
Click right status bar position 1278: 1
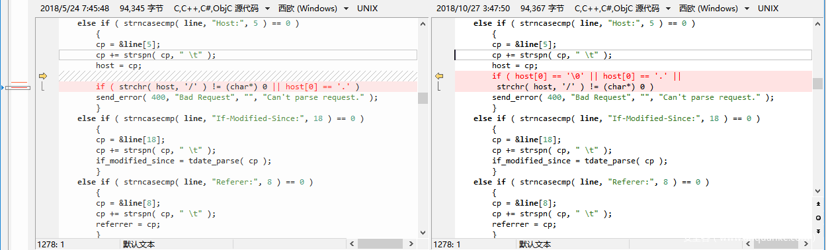click(x=447, y=244)
